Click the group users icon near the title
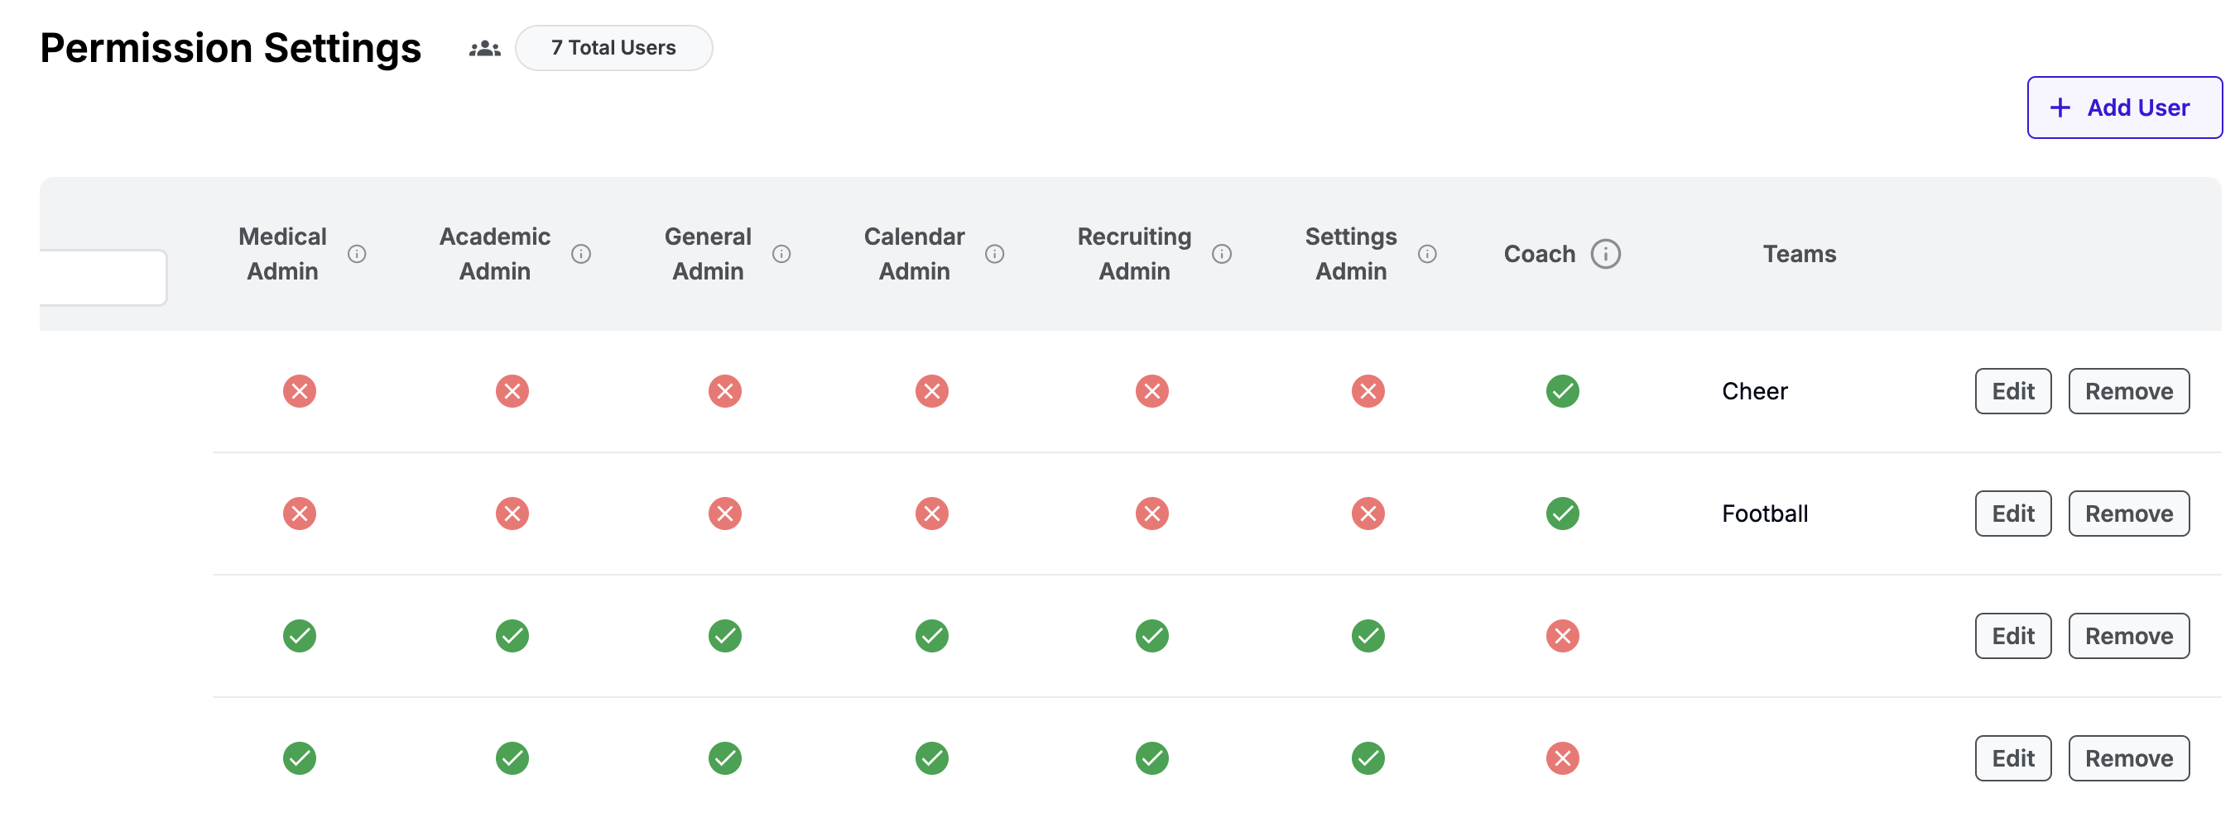The width and height of the screenshot is (2240, 817). [484, 49]
